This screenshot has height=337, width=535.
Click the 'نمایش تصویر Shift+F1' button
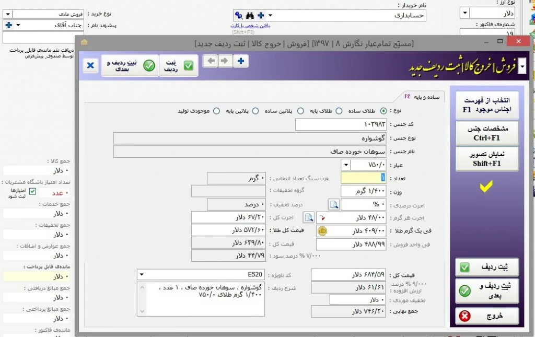coord(487,159)
